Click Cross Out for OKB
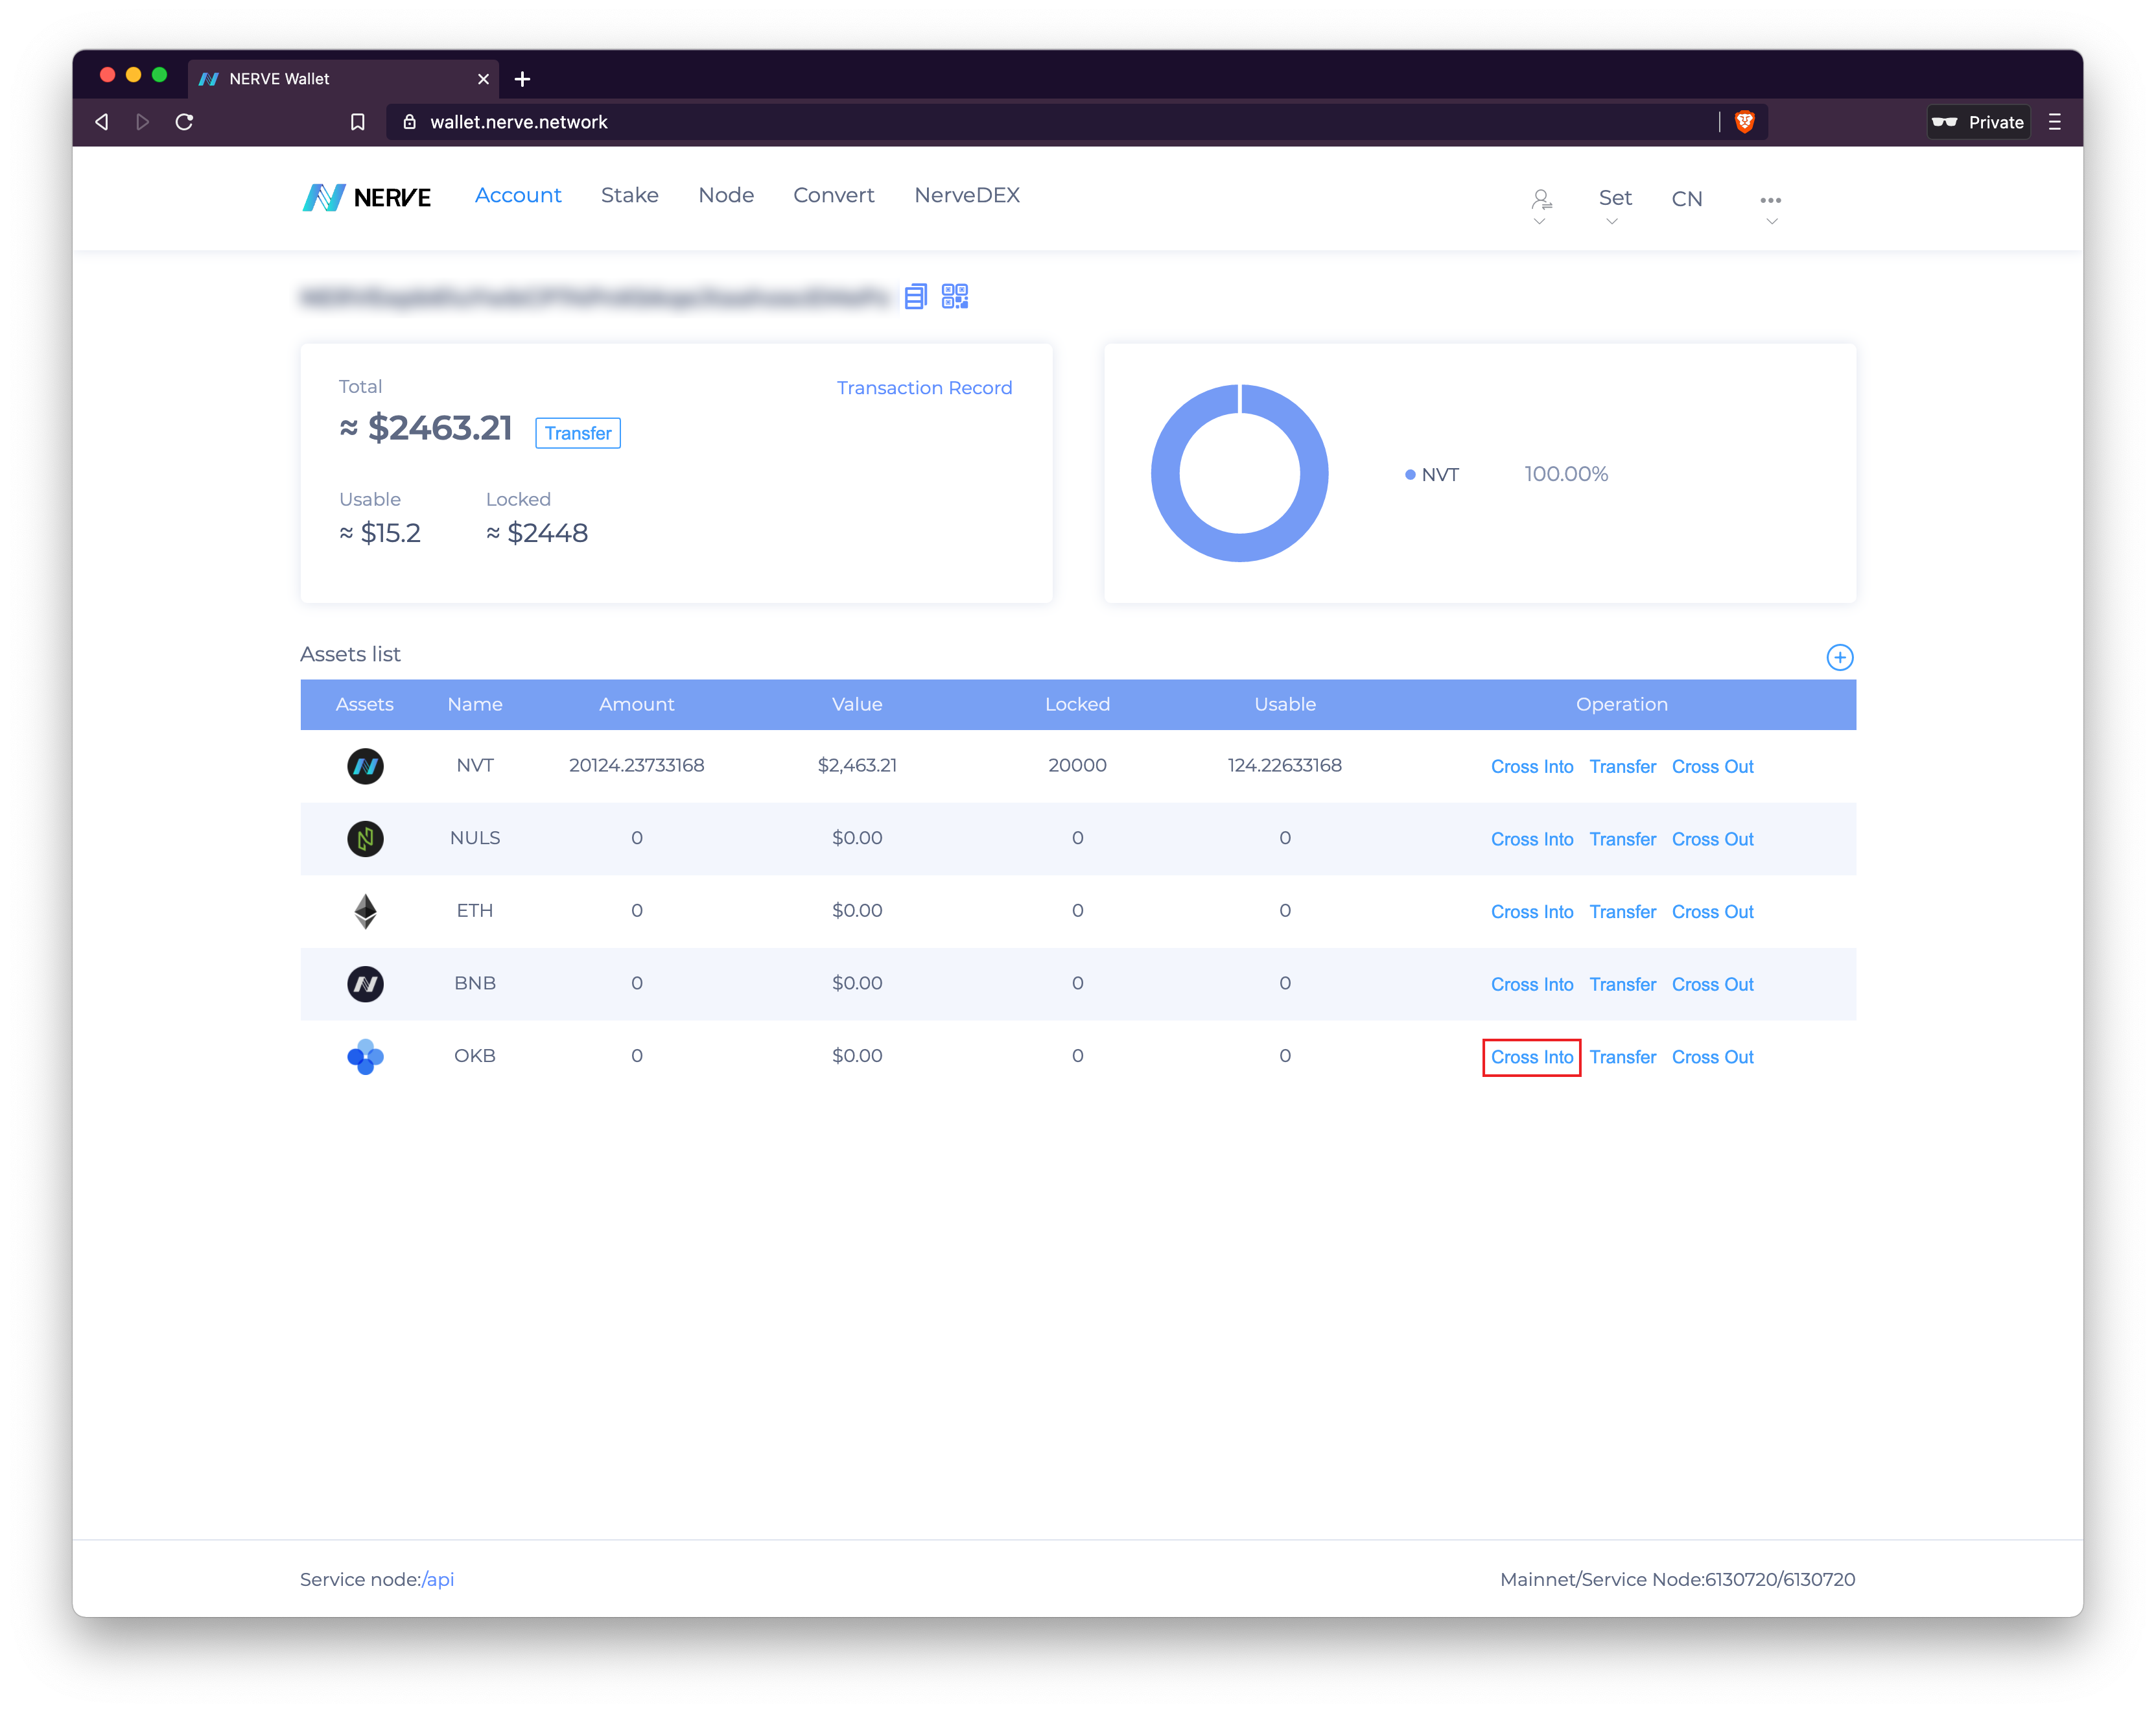The height and width of the screenshot is (1713, 2156). tap(1712, 1058)
